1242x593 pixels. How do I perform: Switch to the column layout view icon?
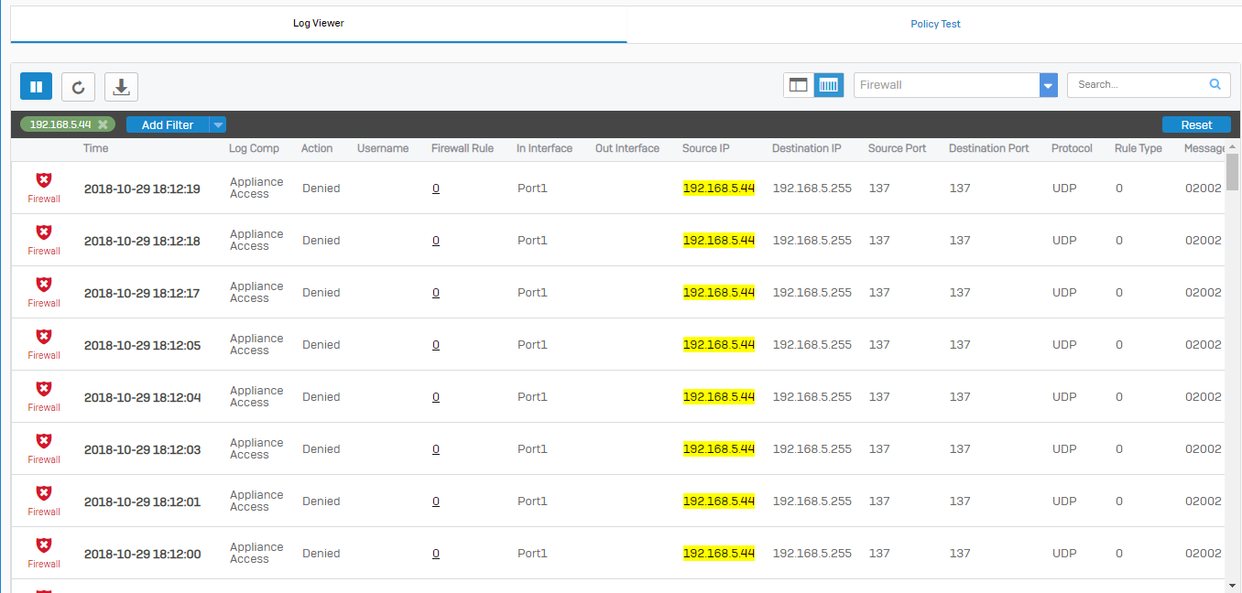coord(799,85)
